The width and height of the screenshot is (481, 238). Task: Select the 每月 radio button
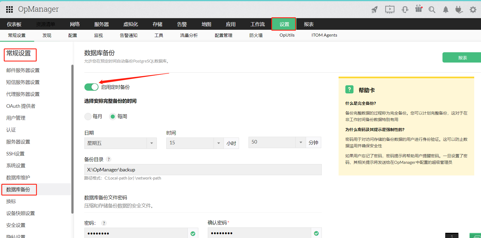click(x=88, y=116)
